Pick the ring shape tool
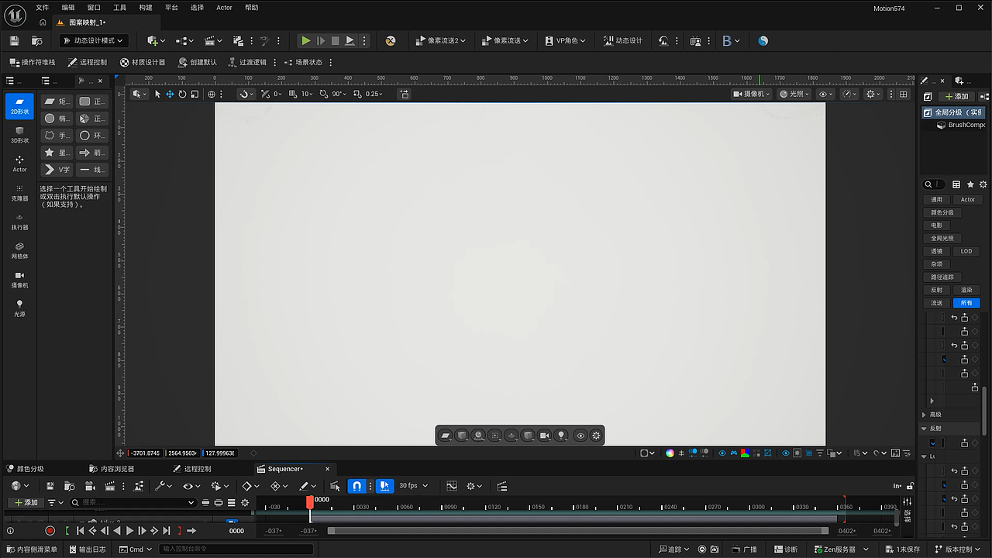 point(92,136)
